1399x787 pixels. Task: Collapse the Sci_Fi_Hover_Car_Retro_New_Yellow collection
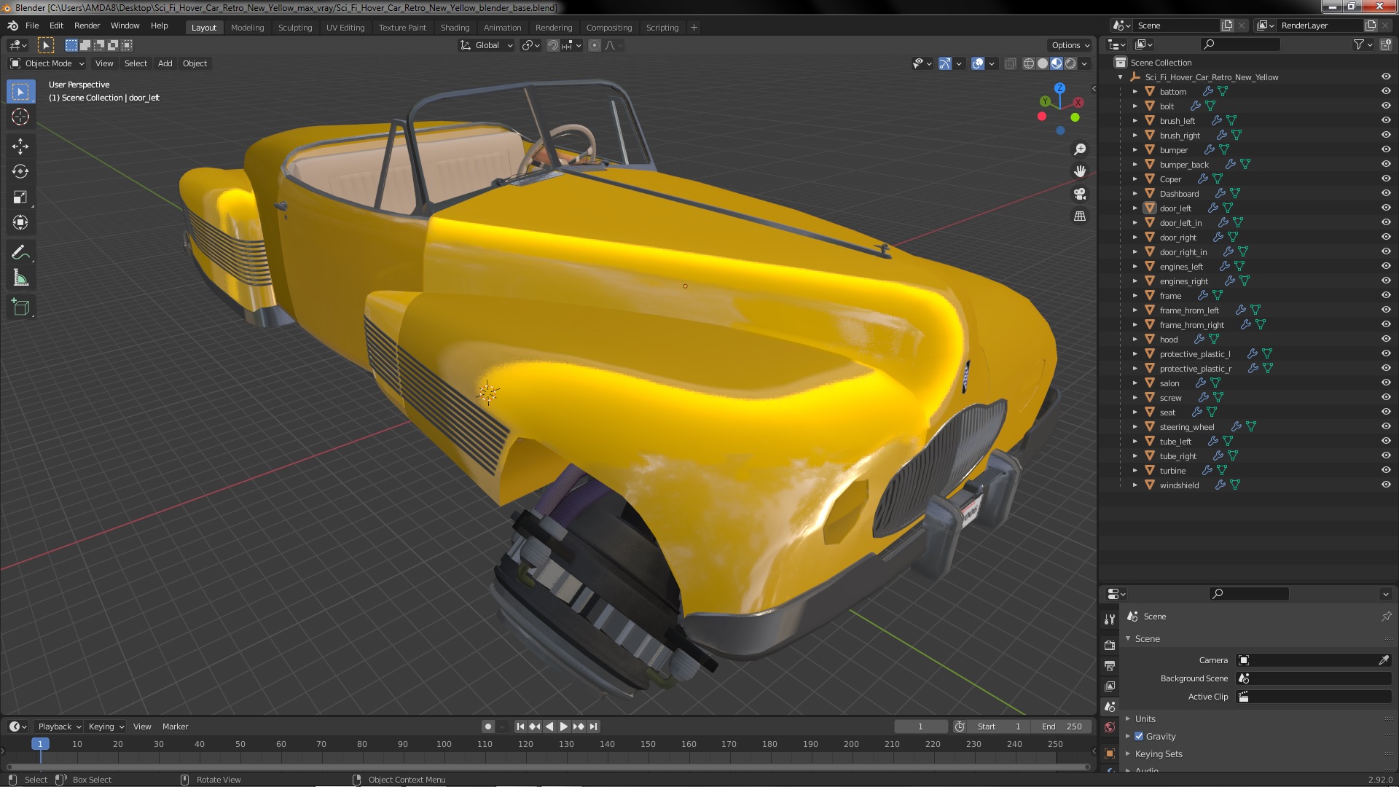point(1120,77)
